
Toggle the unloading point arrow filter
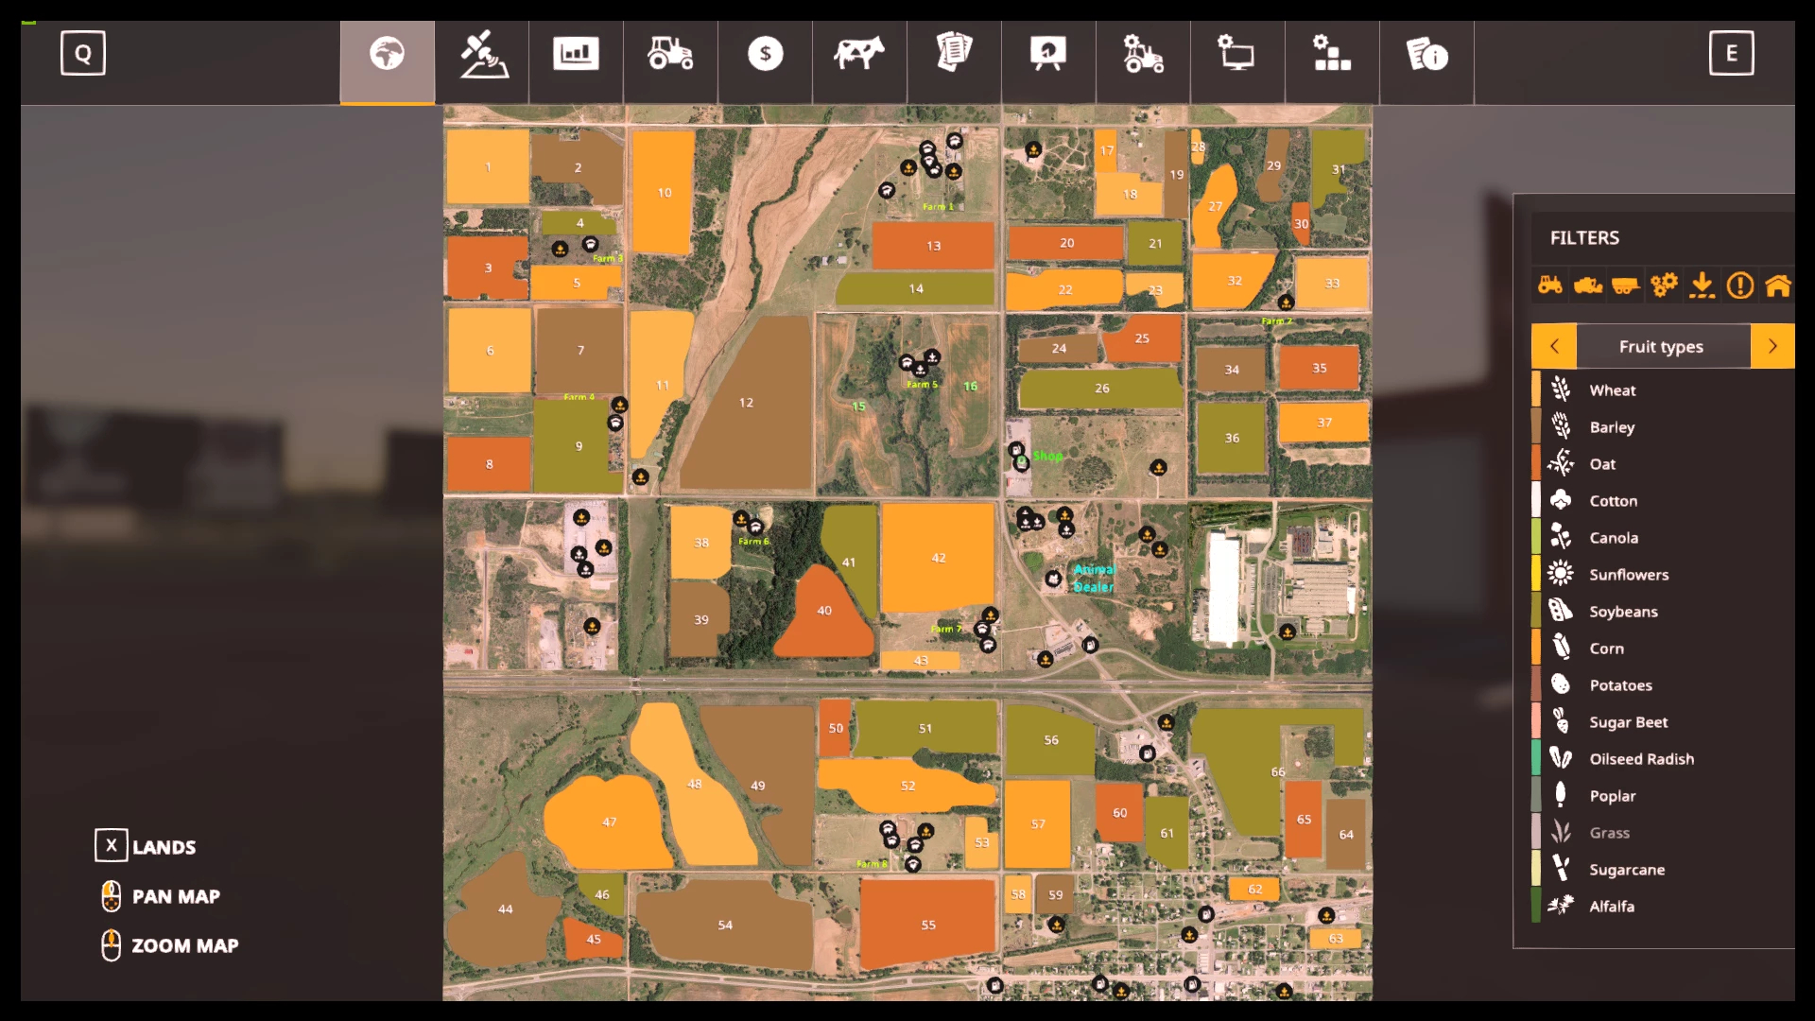tap(1702, 285)
